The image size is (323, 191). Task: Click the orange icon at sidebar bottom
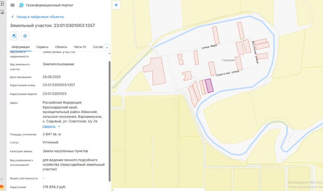pos(2,187)
